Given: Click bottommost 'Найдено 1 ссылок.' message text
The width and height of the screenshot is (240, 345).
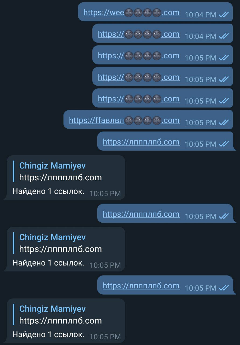Looking at the screenshot, I should coord(48,334).
